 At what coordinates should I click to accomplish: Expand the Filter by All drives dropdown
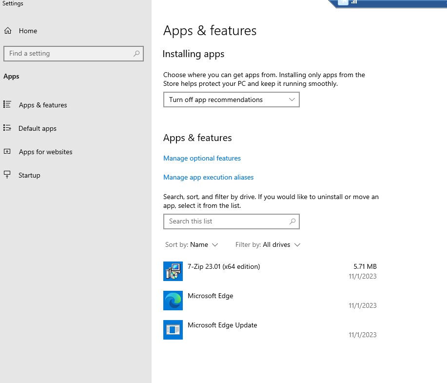pyautogui.click(x=268, y=244)
